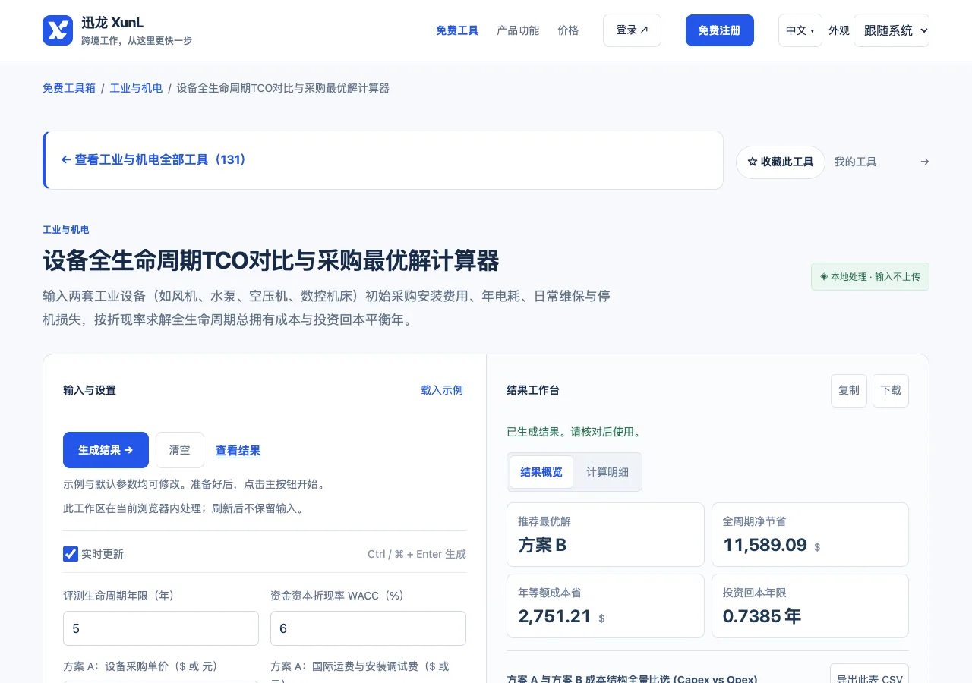Go to the 价格 nav item

coord(568,30)
